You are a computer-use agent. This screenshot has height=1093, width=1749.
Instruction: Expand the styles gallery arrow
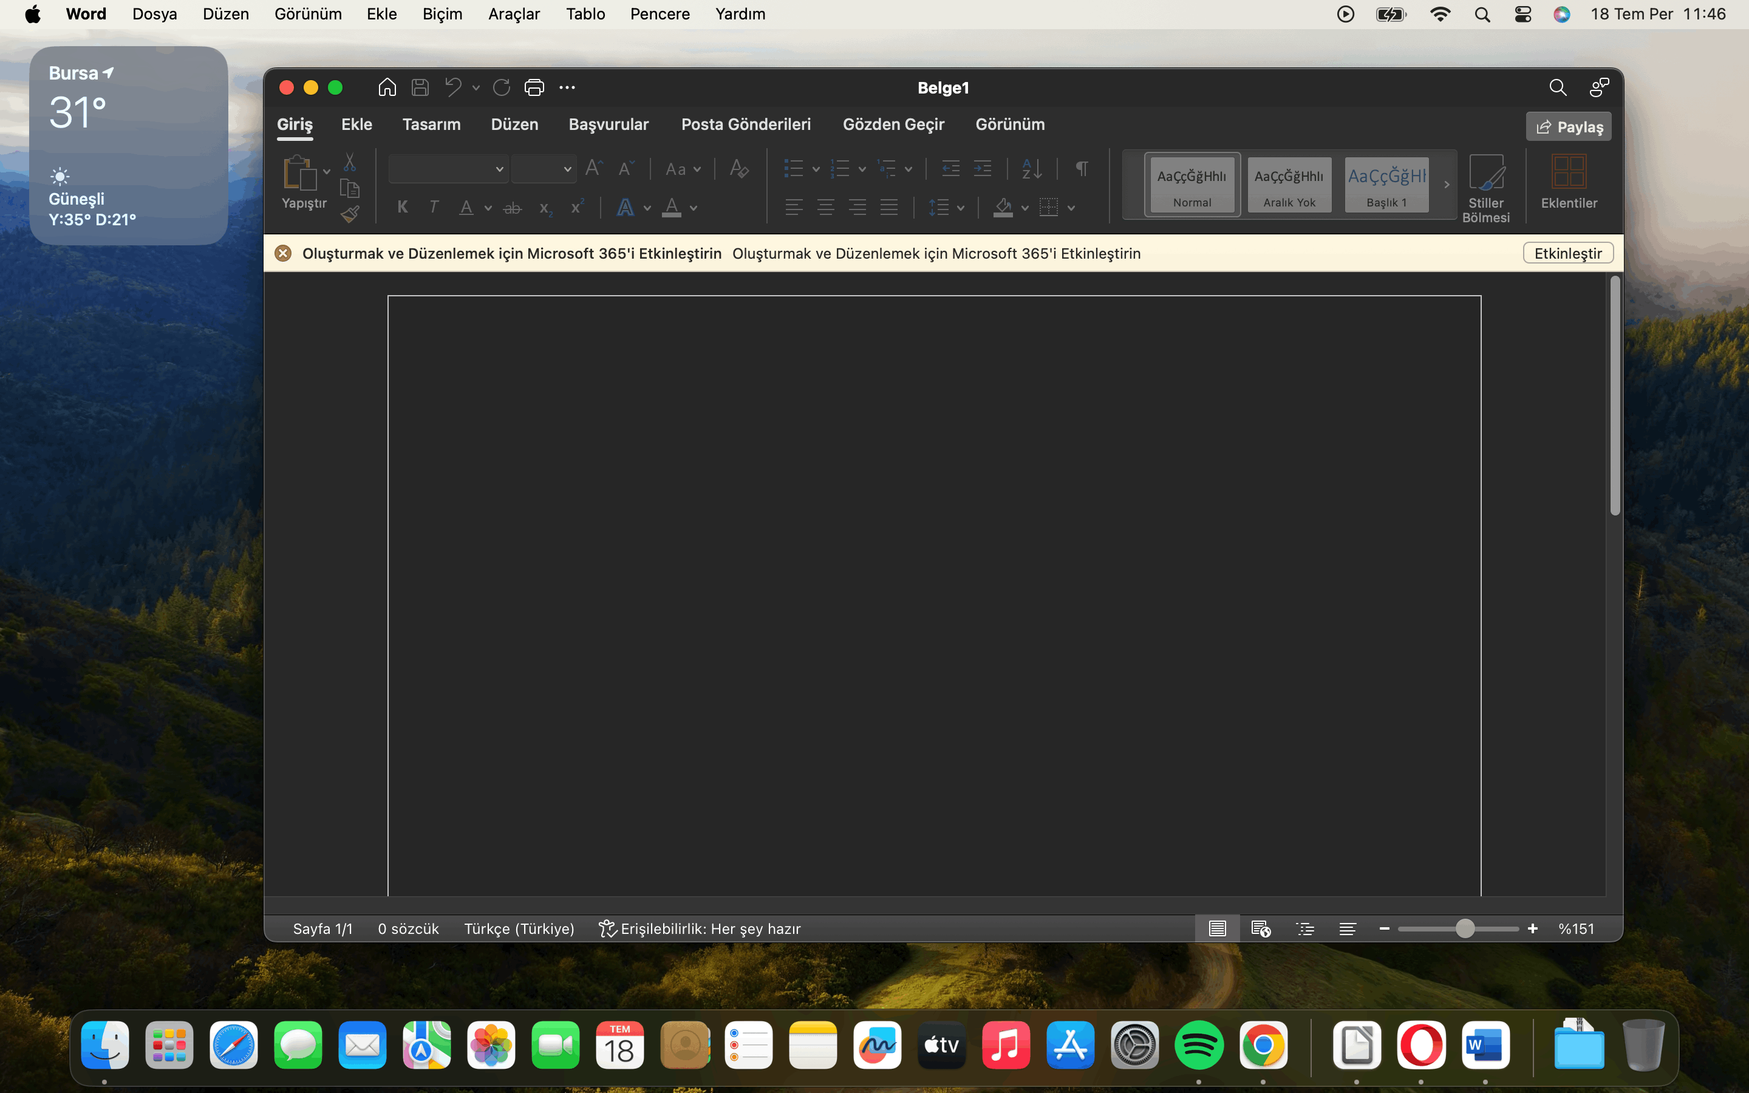(1446, 185)
